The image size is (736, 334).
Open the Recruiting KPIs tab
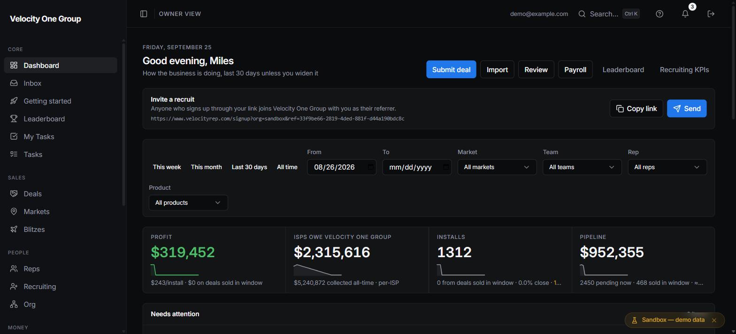click(x=684, y=70)
